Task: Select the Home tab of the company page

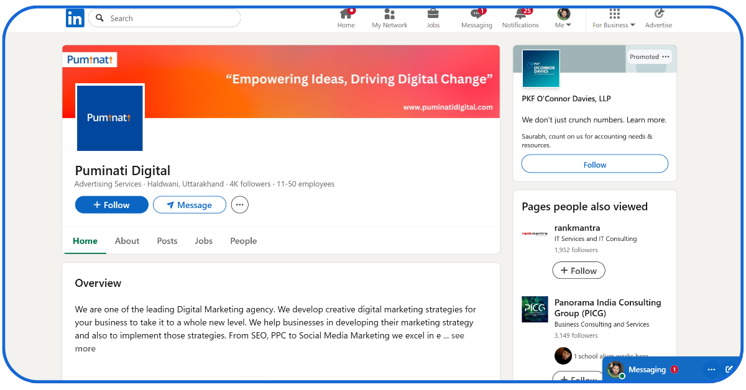Action: click(85, 241)
